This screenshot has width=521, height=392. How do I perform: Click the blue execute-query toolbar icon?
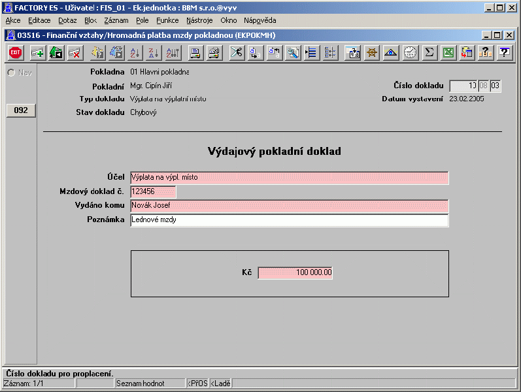[x=116, y=52]
